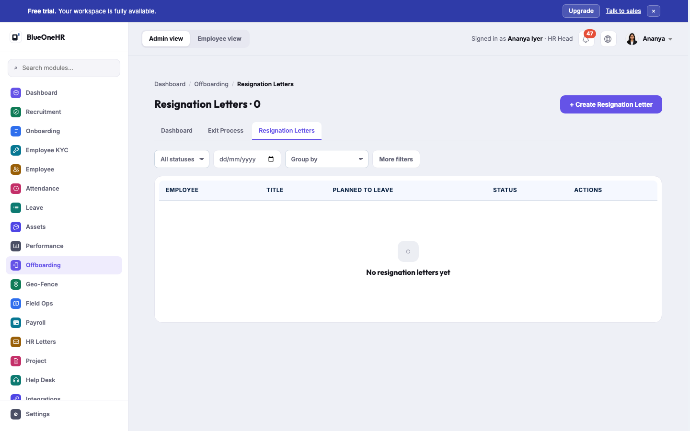Switch to Employee view
The image size is (690, 431).
(x=219, y=39)
